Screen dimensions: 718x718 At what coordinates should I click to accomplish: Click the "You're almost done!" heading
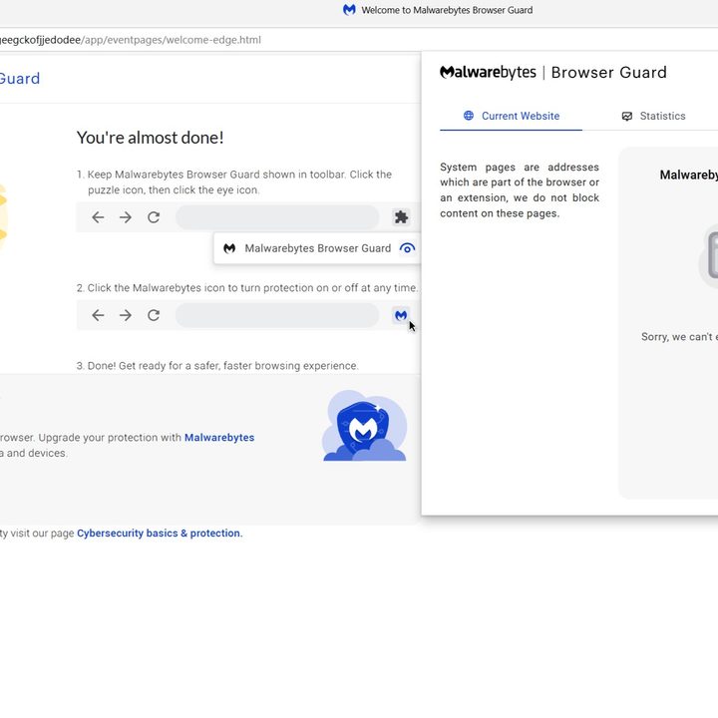click(x=151, y=138)
